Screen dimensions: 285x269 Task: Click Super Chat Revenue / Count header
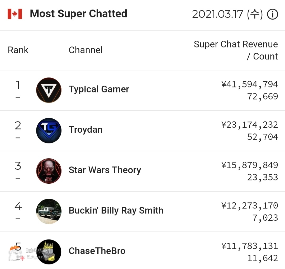pos(236,50)
